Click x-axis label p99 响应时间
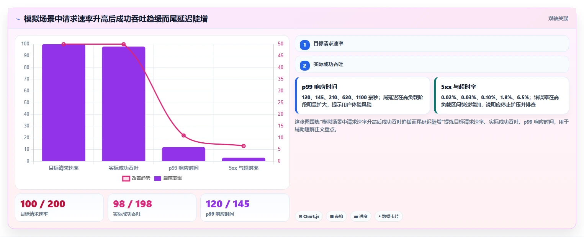 click(x=183, y=168)
